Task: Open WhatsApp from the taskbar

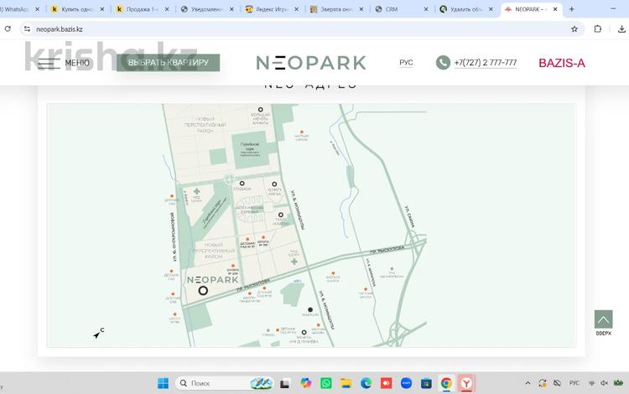Action: (x=326, y=383)
